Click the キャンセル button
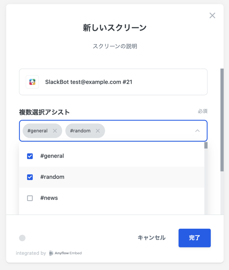 (x=152, y=238)
